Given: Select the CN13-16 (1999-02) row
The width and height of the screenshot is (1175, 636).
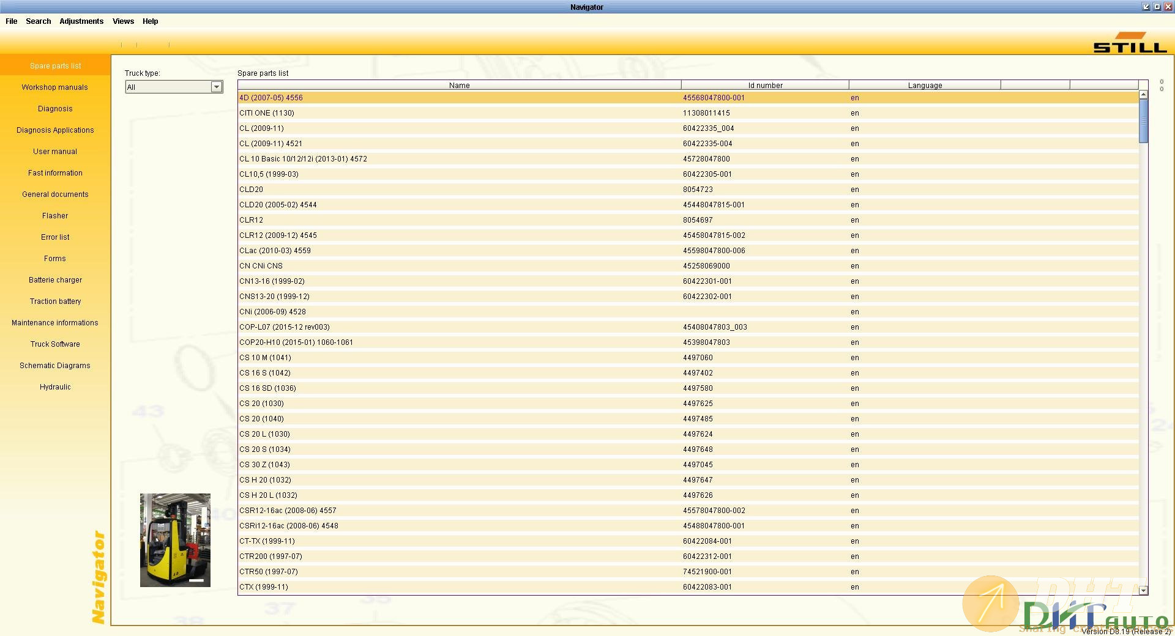Looking at the screenshot, I should tap(688, 281).
